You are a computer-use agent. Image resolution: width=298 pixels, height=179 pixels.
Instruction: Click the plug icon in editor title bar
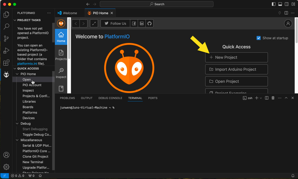pyautogui.click(x=280, y=13)
